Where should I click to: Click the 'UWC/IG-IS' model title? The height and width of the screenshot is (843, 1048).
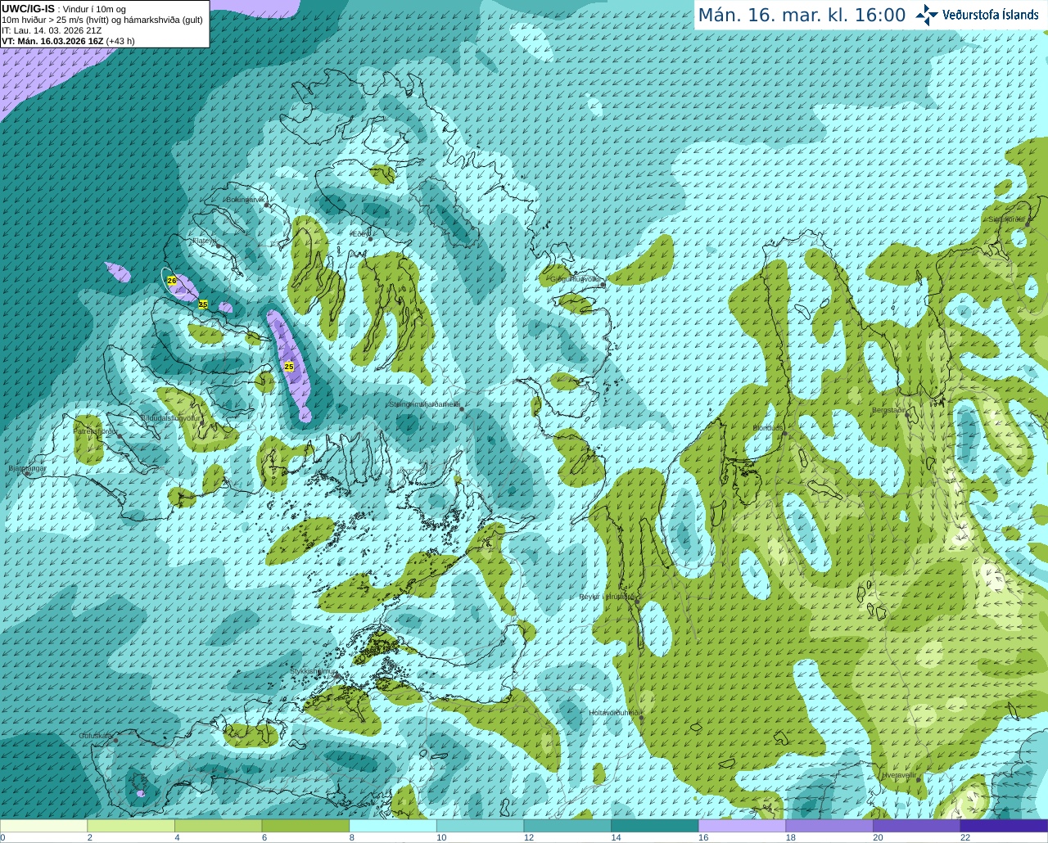(28, 9)
